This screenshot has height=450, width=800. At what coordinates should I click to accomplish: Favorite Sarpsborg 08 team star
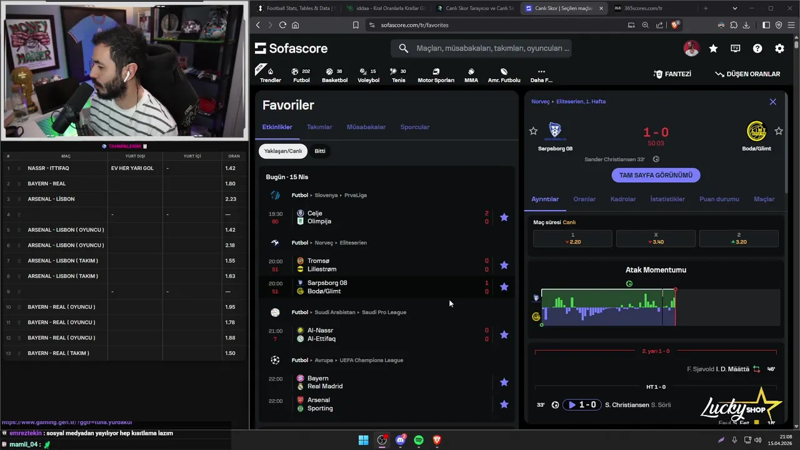[x=533, y=131]
